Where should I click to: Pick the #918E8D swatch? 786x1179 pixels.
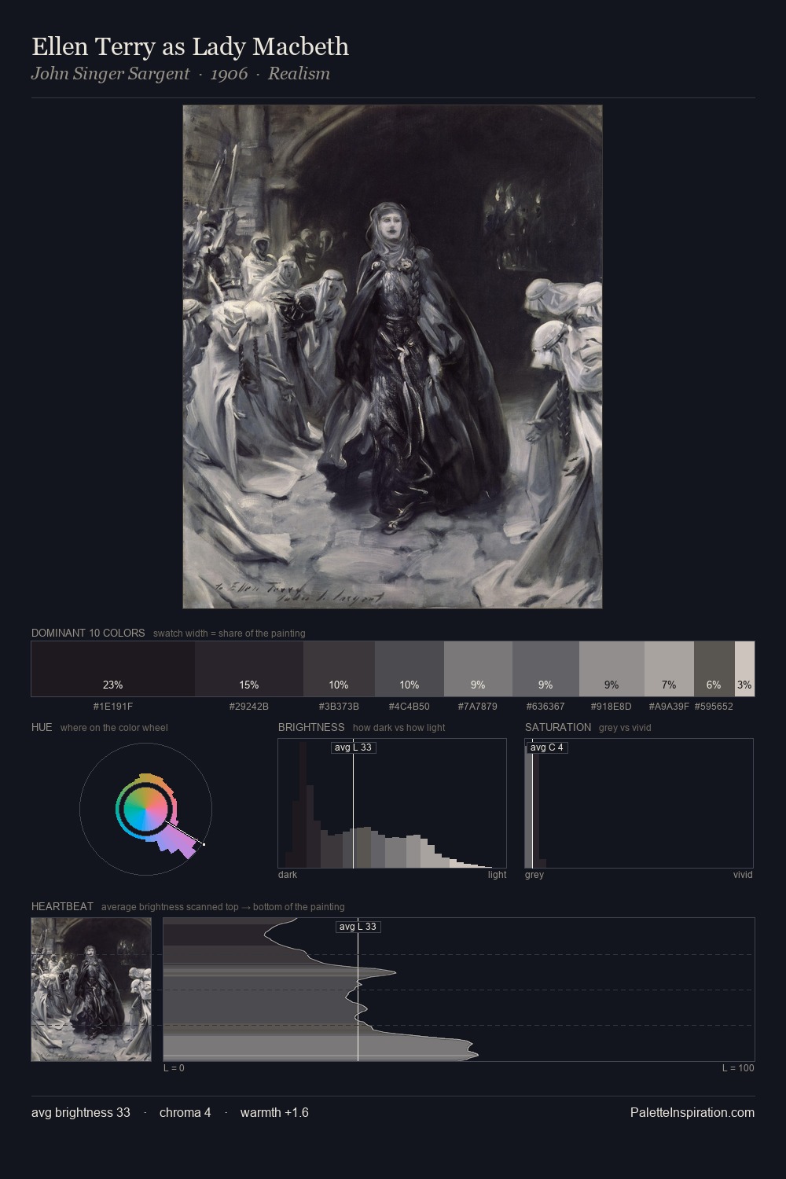pyautogui.click(x=612, y=669)
